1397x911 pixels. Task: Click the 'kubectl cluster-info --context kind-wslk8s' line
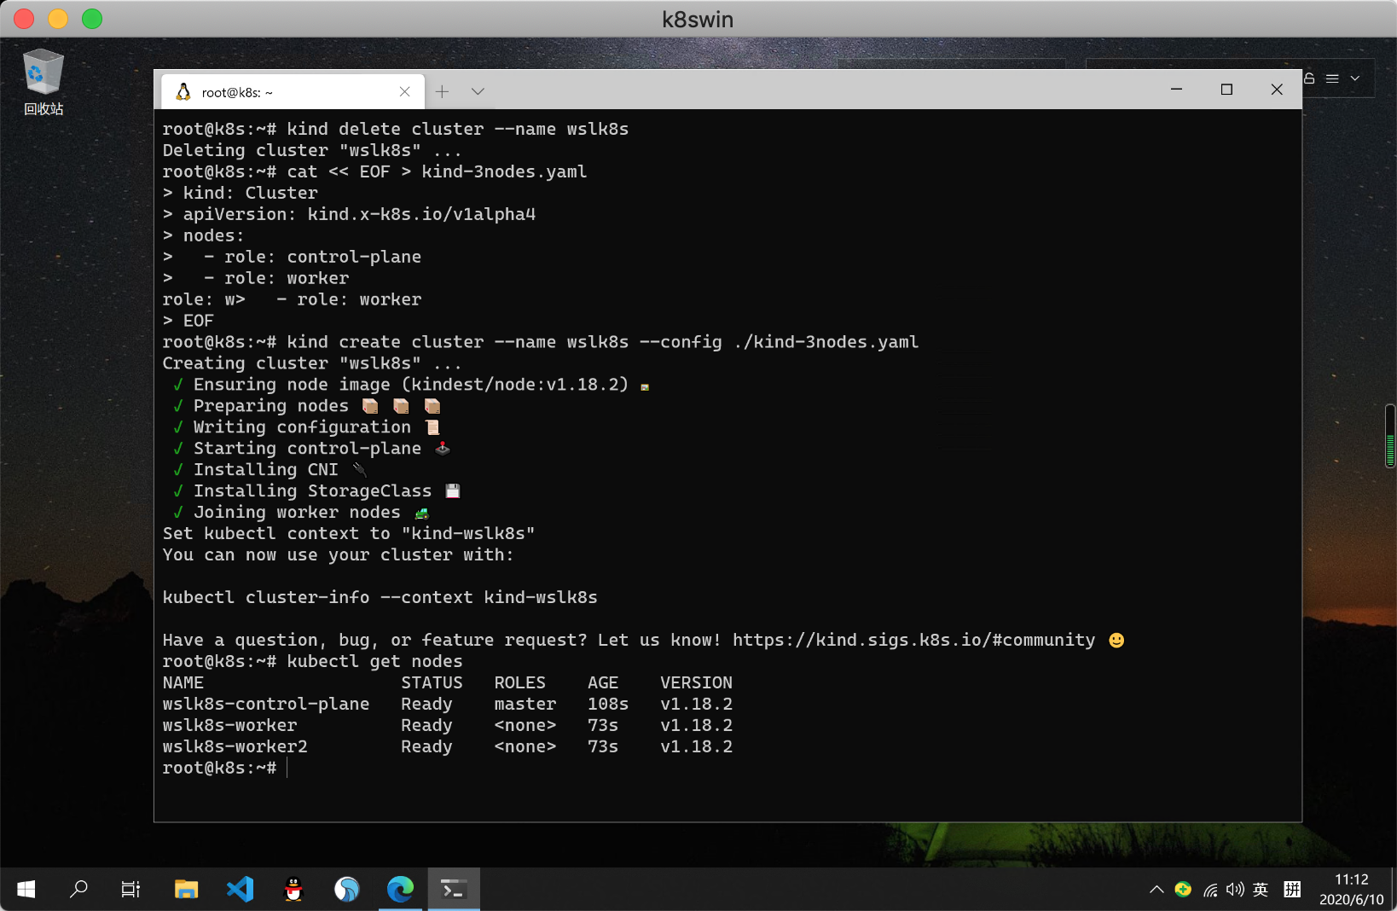pyautogui.click(x=380, y=597)
